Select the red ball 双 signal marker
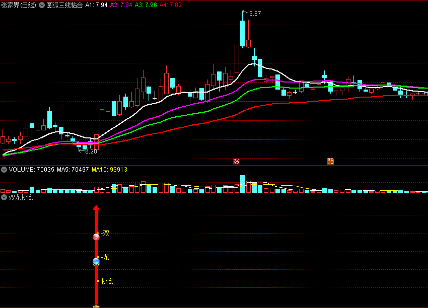428x308 pixels. coord(96,237)
